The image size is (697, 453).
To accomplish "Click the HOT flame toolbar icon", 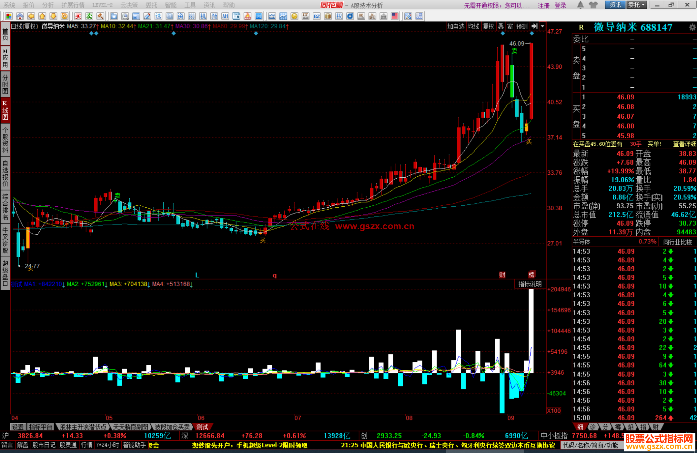I will coord(247,16).
